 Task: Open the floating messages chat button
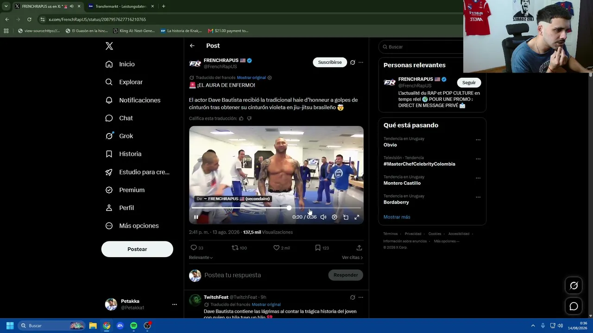pos(574,306)
